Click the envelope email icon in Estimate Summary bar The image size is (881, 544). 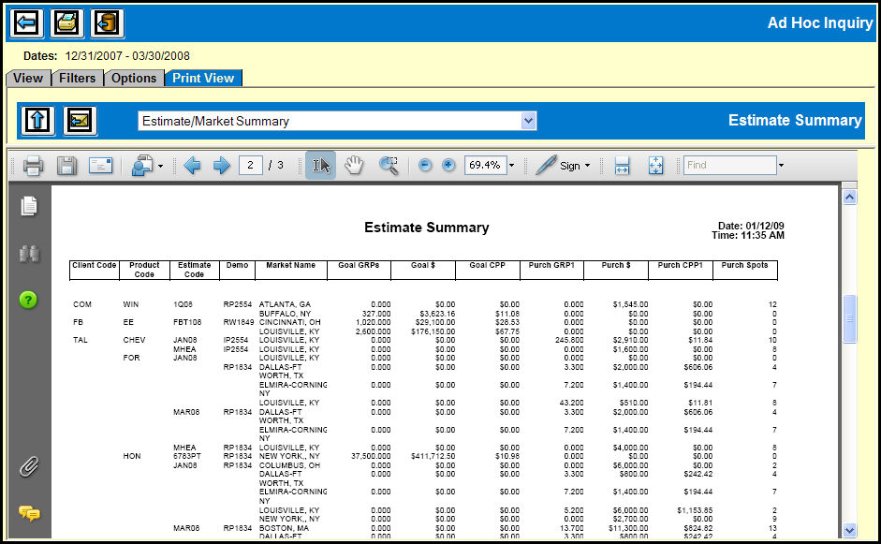pos(80,120)
